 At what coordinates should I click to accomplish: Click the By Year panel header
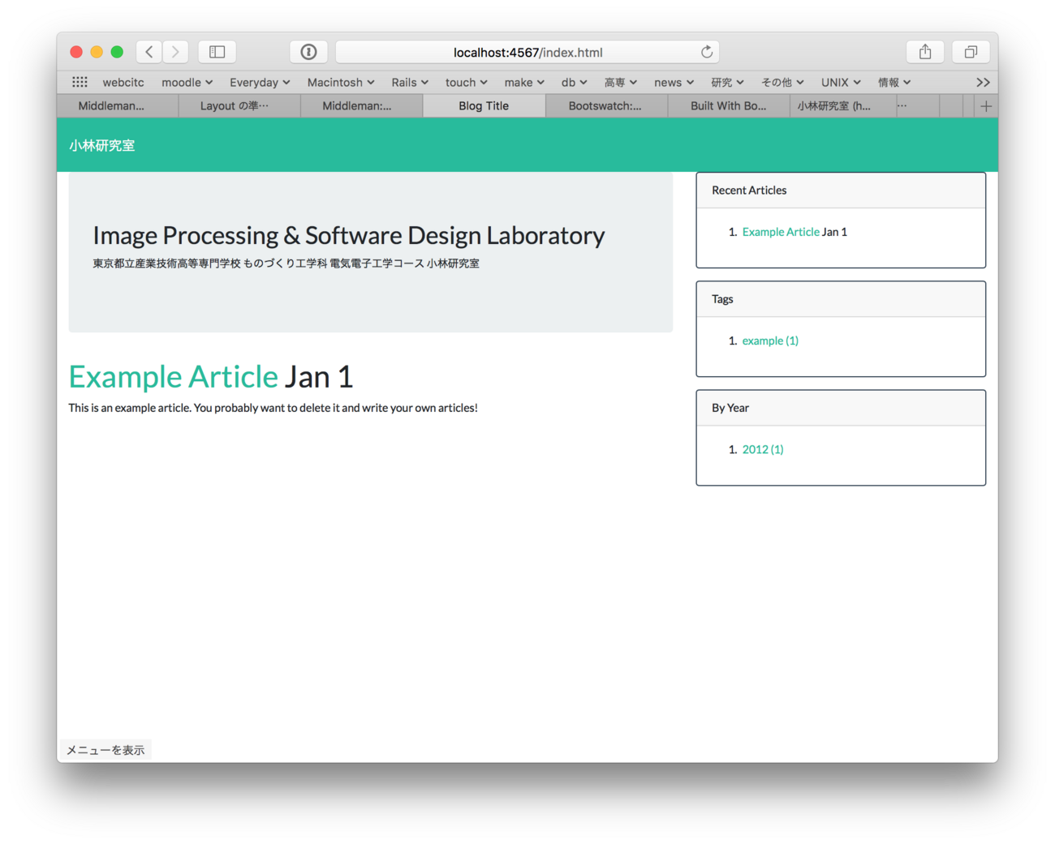pos(841,408)
